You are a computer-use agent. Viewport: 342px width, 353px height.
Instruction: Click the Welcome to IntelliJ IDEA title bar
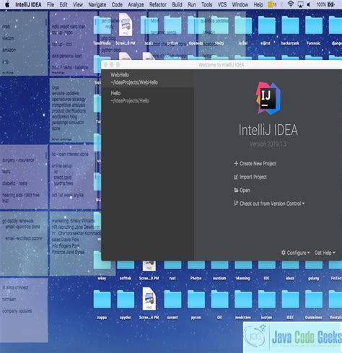(222, 65)
